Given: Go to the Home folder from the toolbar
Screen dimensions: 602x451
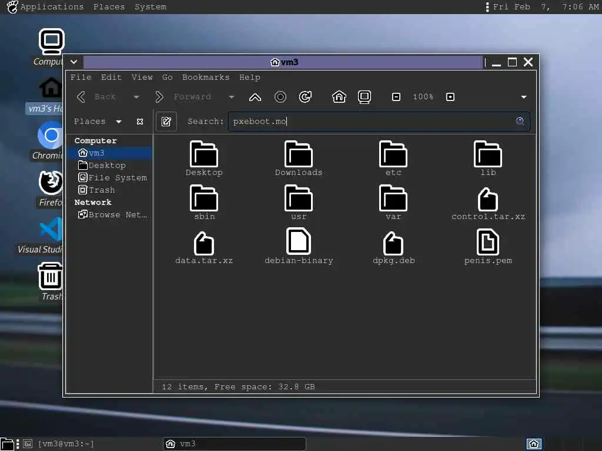Looking at the screenshot, I should tap(339, 97).
